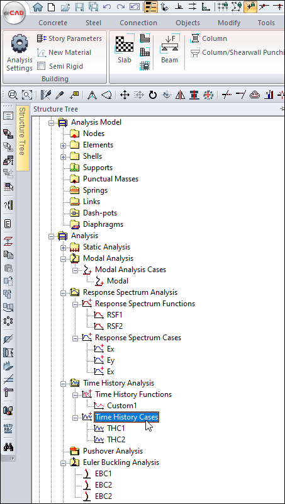Viewport: 285px width, 504px height.
Task: Collapse Response Spectrum Functions node
Action: pos(75,304)
